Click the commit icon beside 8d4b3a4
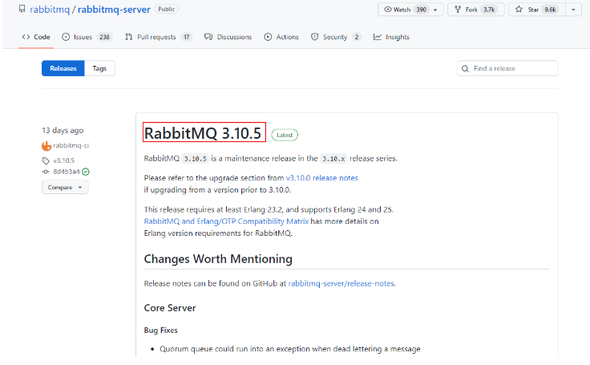590x365 pixels. pyautogui.click(x=46, y=172)
